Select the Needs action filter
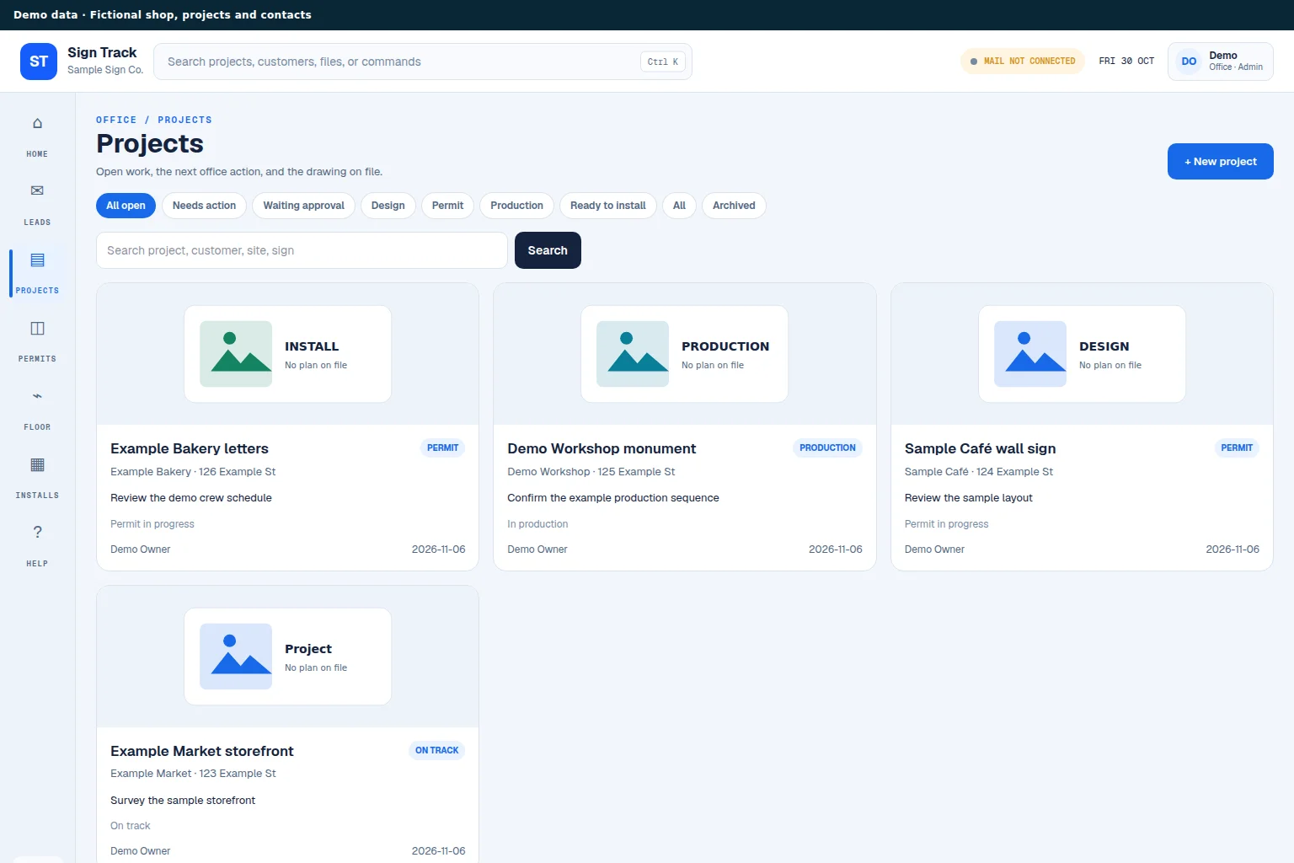 (x=204, y=206)
